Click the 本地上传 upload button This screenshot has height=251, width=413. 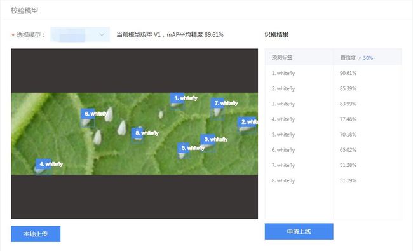(x=36, y=234)
